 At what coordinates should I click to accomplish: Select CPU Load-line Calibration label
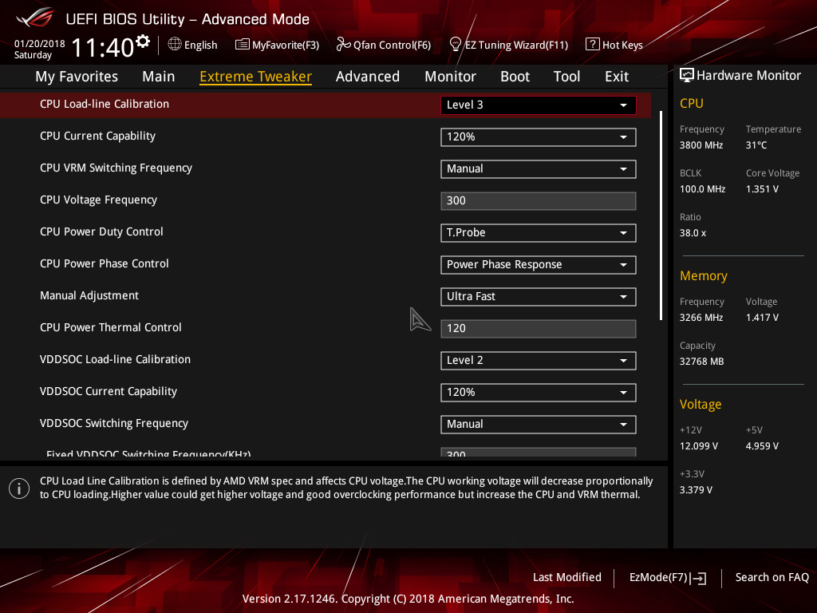tap(105, 105)
